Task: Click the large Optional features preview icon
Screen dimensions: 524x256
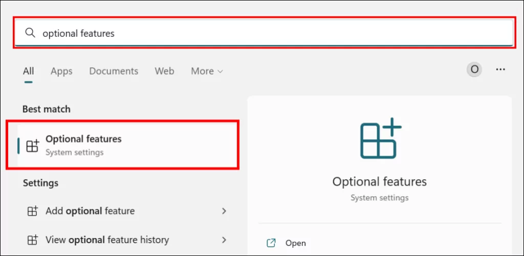Action: point(380,138)
